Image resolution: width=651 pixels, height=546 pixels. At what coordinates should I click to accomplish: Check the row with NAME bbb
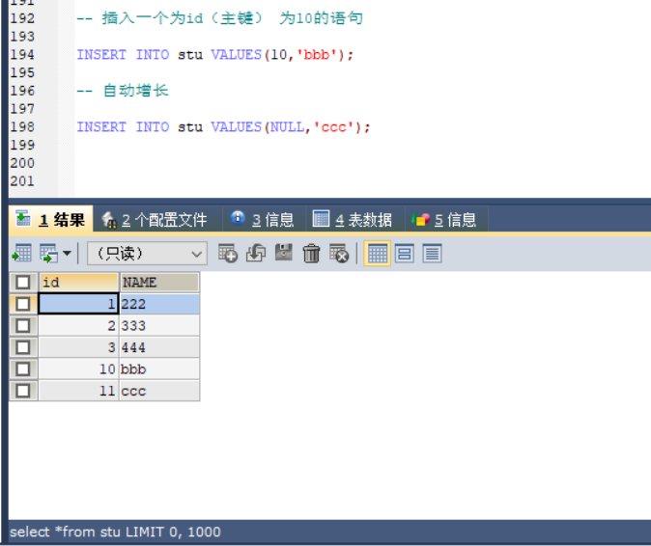click(23, 369)
